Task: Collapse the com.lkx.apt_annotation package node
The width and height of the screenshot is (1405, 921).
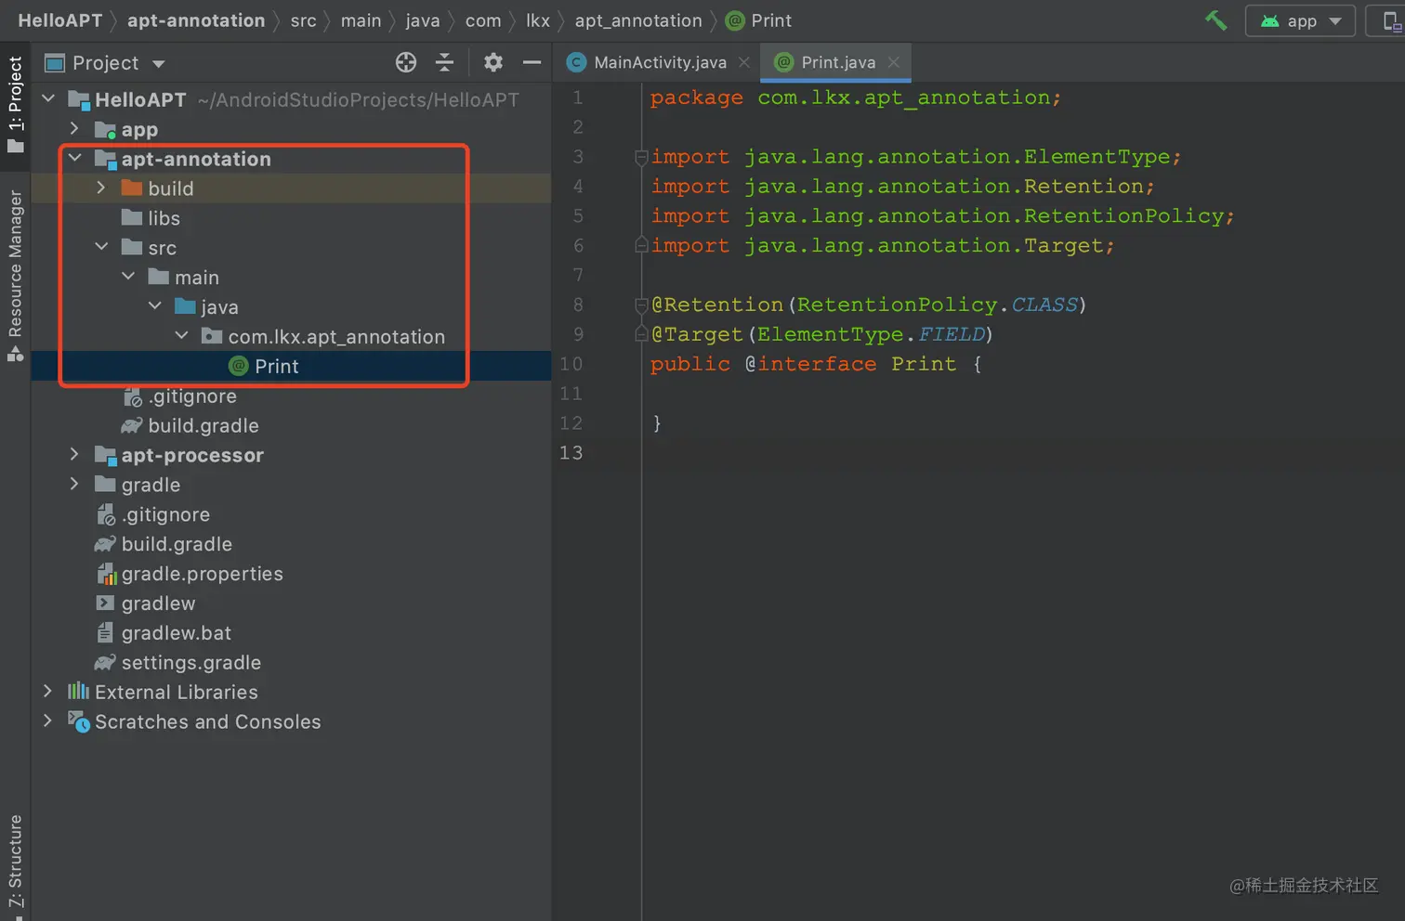Action: (182, 336)
